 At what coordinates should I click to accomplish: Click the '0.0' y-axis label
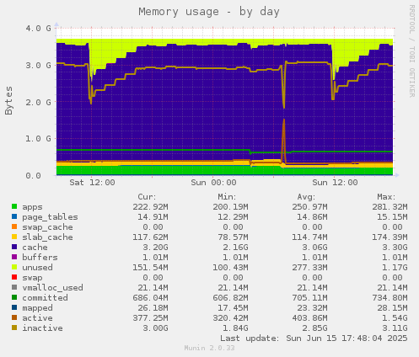click(x=33, y=176)
